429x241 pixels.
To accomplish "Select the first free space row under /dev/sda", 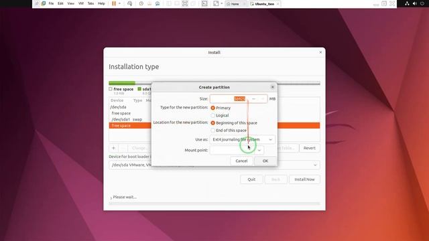I will tap(130, 113).
